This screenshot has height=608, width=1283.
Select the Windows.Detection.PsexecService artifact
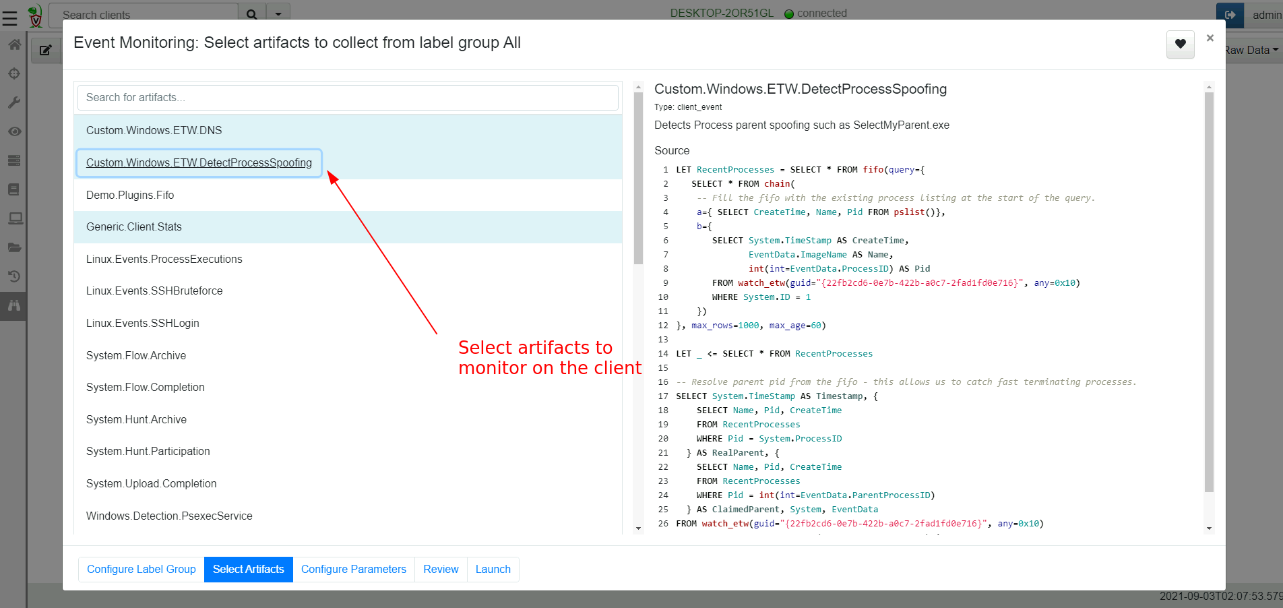tap(169, 516)
